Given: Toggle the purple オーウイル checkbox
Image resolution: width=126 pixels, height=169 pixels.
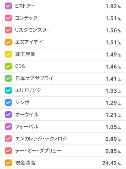Looking at the screenshot, I should click(x=8, y=115).
